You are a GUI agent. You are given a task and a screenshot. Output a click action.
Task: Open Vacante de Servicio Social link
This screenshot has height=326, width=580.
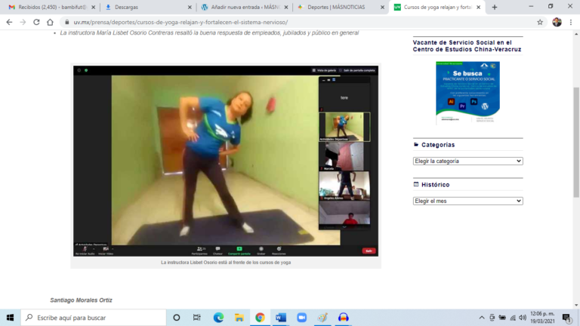click(x=467, y=46)
